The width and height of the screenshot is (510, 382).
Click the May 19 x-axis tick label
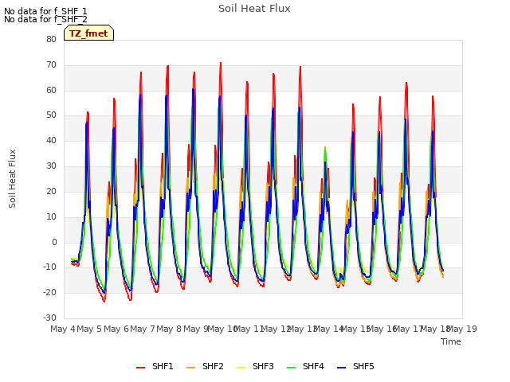462,329
